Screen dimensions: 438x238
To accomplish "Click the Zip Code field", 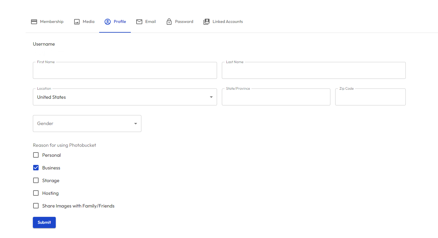I will click(370, 97).
